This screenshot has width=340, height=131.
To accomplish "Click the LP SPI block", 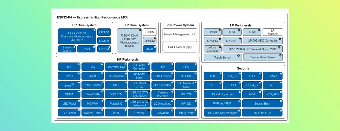I will (x=212, y=32).
